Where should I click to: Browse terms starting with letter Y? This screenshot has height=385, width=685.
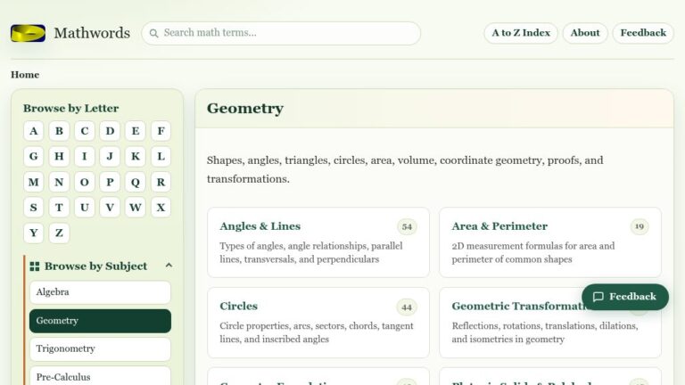[34, 233]
